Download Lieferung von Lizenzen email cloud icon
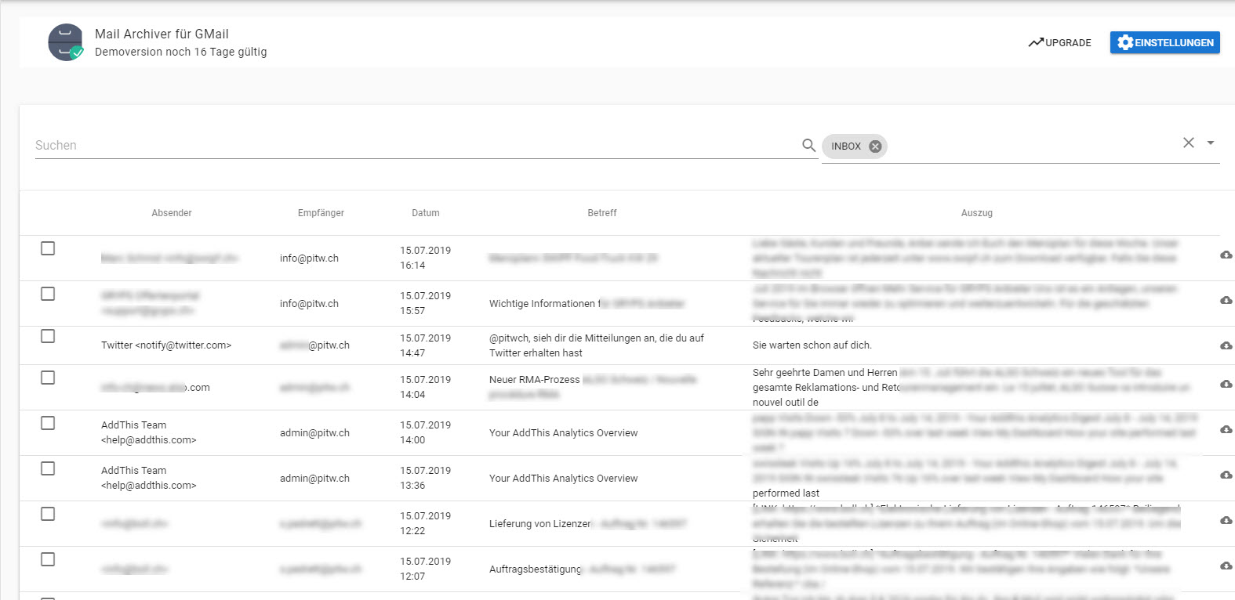 point(1226,520)
